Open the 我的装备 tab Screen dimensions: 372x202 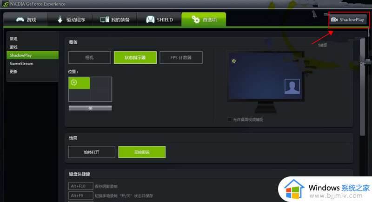(114, 20)
